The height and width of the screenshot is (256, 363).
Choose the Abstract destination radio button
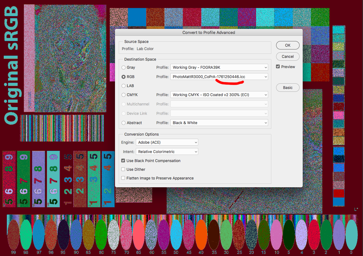tap(124, 123)
